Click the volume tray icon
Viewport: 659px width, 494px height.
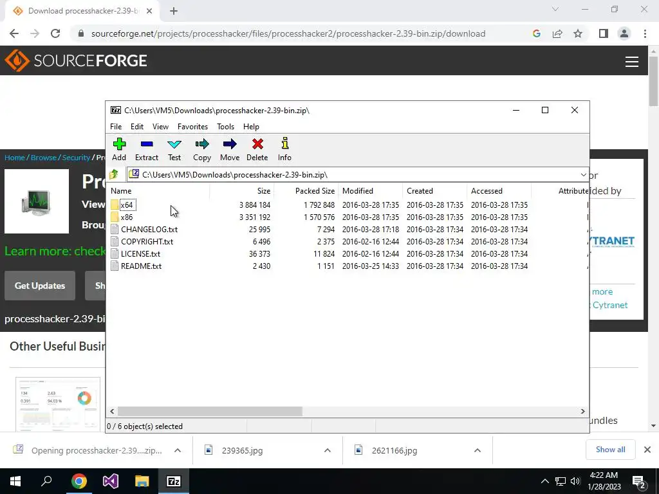pyautogui.click(x=575, y=481)
